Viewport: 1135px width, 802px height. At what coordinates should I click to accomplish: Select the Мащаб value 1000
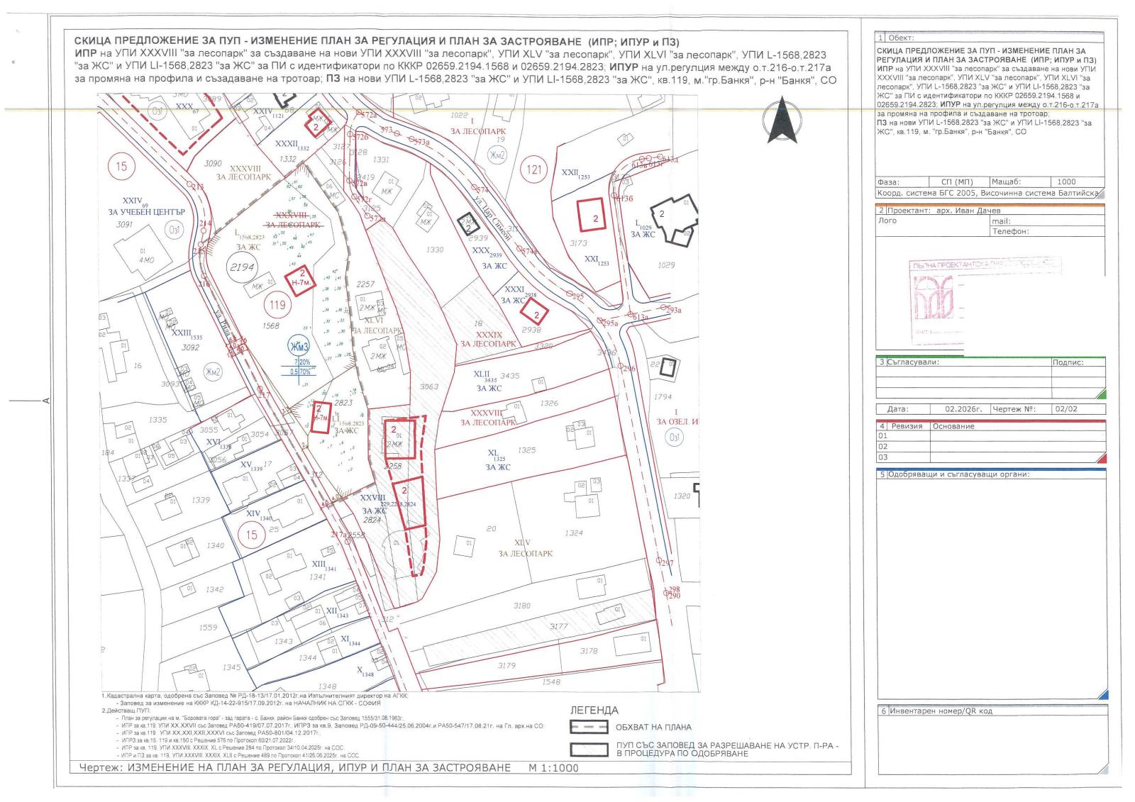tap(1066, 182)
